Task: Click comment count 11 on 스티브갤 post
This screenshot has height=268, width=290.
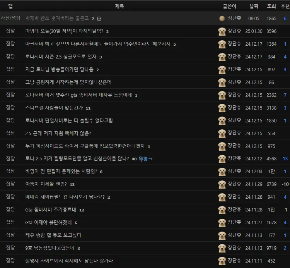Action: [88, 108]
